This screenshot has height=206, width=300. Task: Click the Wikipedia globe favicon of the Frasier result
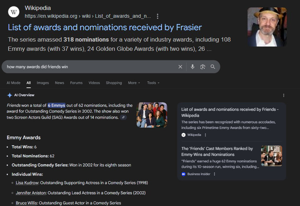pyautogui.click(x=14, y=12)
